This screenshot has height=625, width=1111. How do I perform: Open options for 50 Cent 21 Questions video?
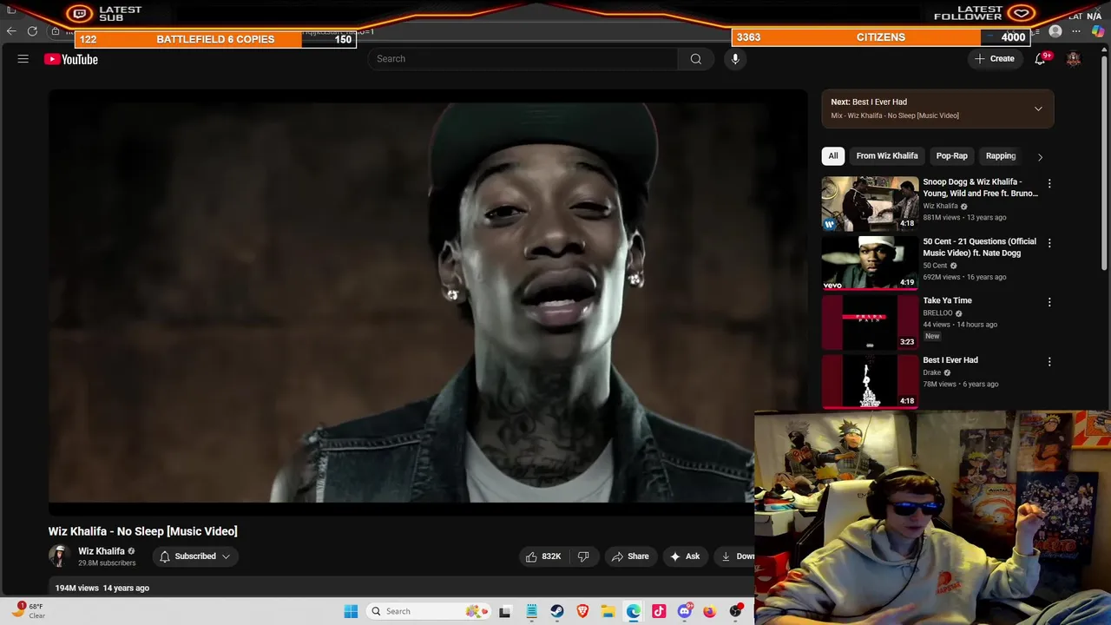(x=1049, y=243)
